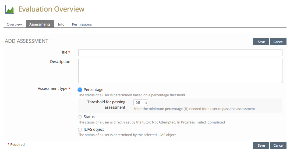Screen dimensions: 290x152
Task: Click inside the Description text area
Action: [180, 71]
